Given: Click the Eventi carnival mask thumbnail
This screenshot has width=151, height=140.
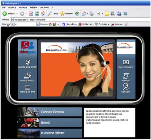Looking at the screenshot, I should coord(29,122).
